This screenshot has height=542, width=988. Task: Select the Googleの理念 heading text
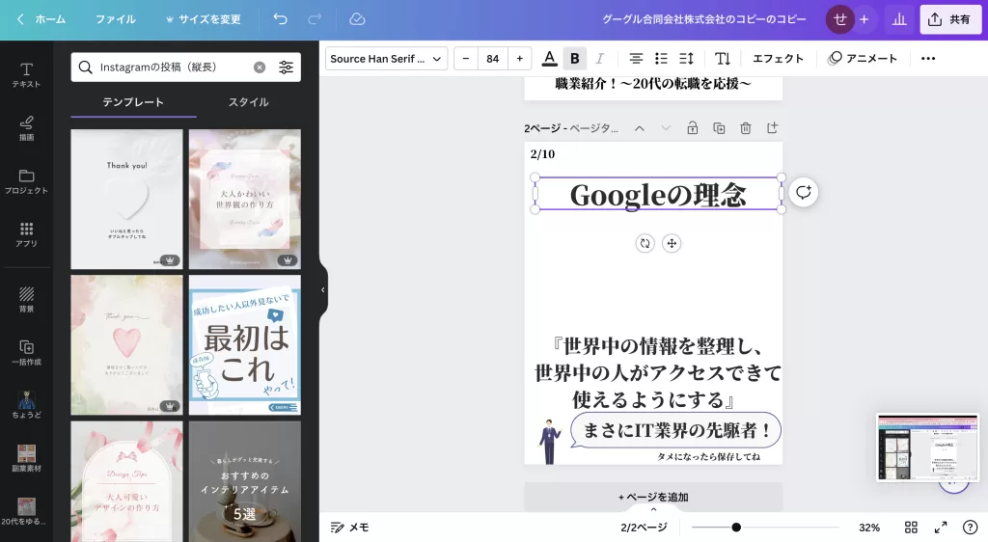pos(658,195)
